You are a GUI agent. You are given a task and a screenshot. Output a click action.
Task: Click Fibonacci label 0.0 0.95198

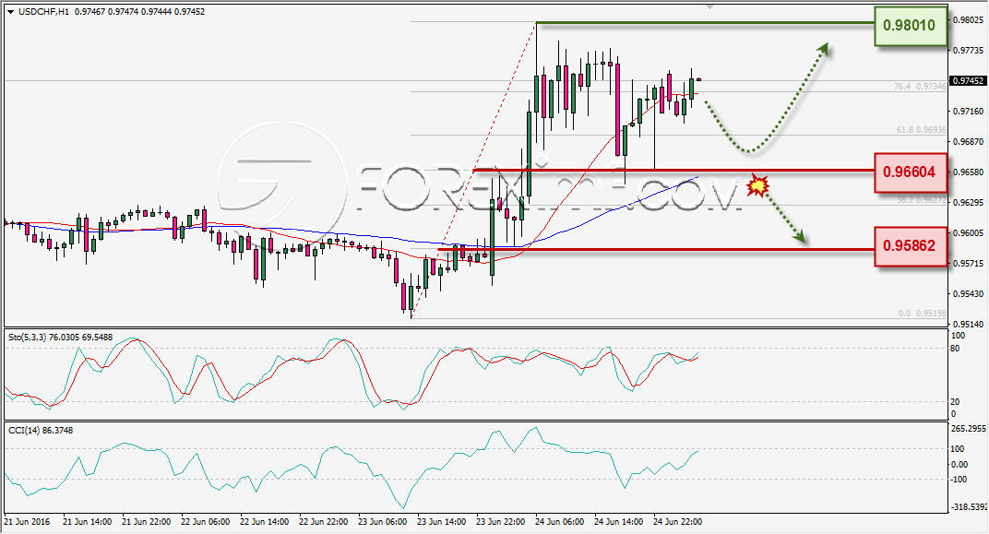pyautogui.click(x=923, y=314)
